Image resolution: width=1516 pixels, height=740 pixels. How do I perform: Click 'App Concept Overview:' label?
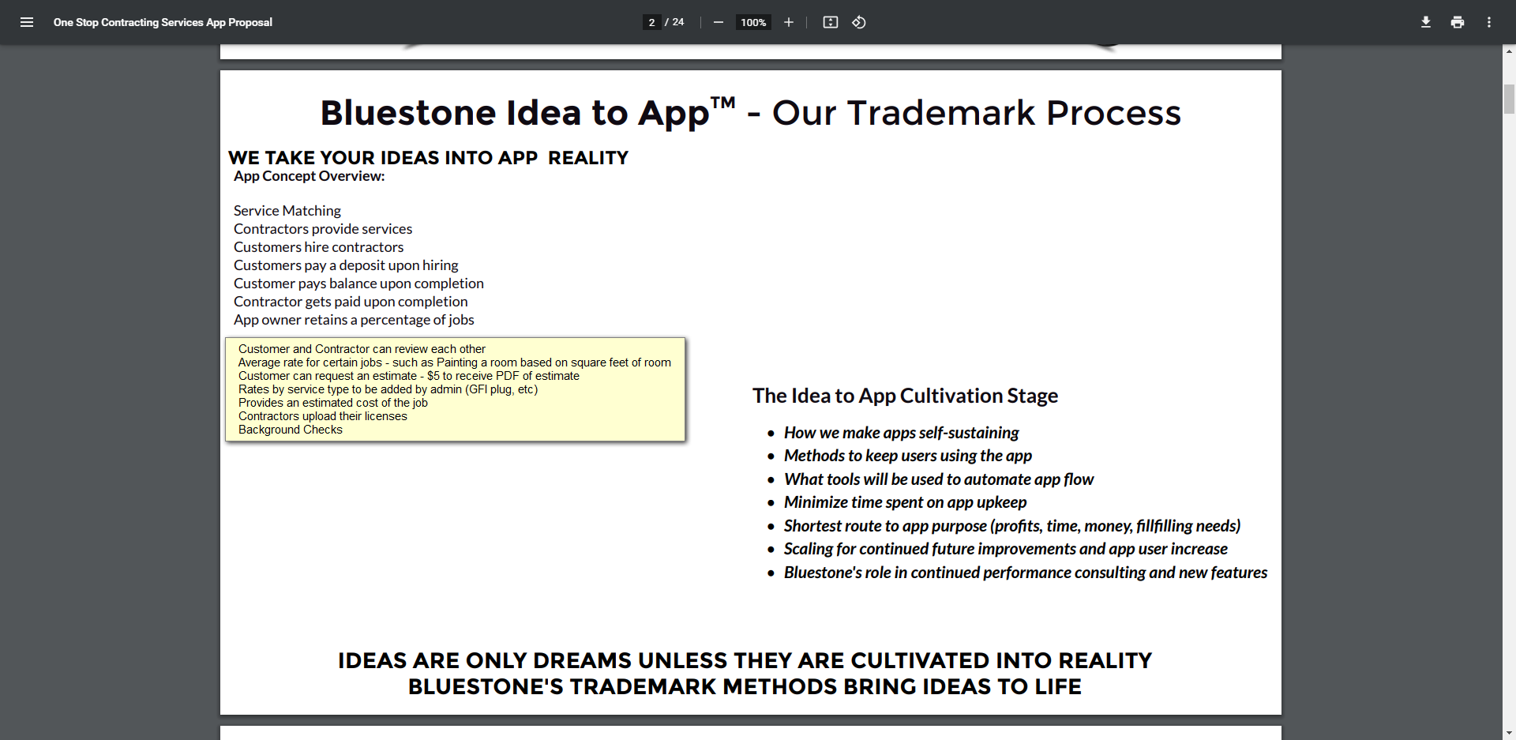309,176
